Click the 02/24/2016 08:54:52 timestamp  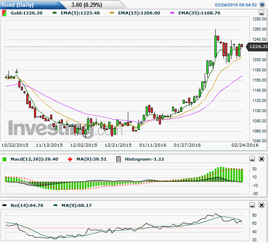(x=236, y=5)
